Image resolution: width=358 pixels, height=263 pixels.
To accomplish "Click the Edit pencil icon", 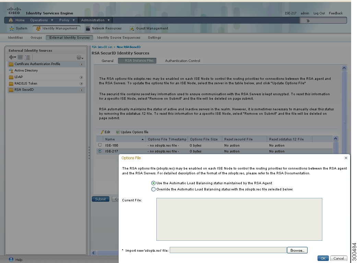I will pyautogui.click(x=102, y=132).
